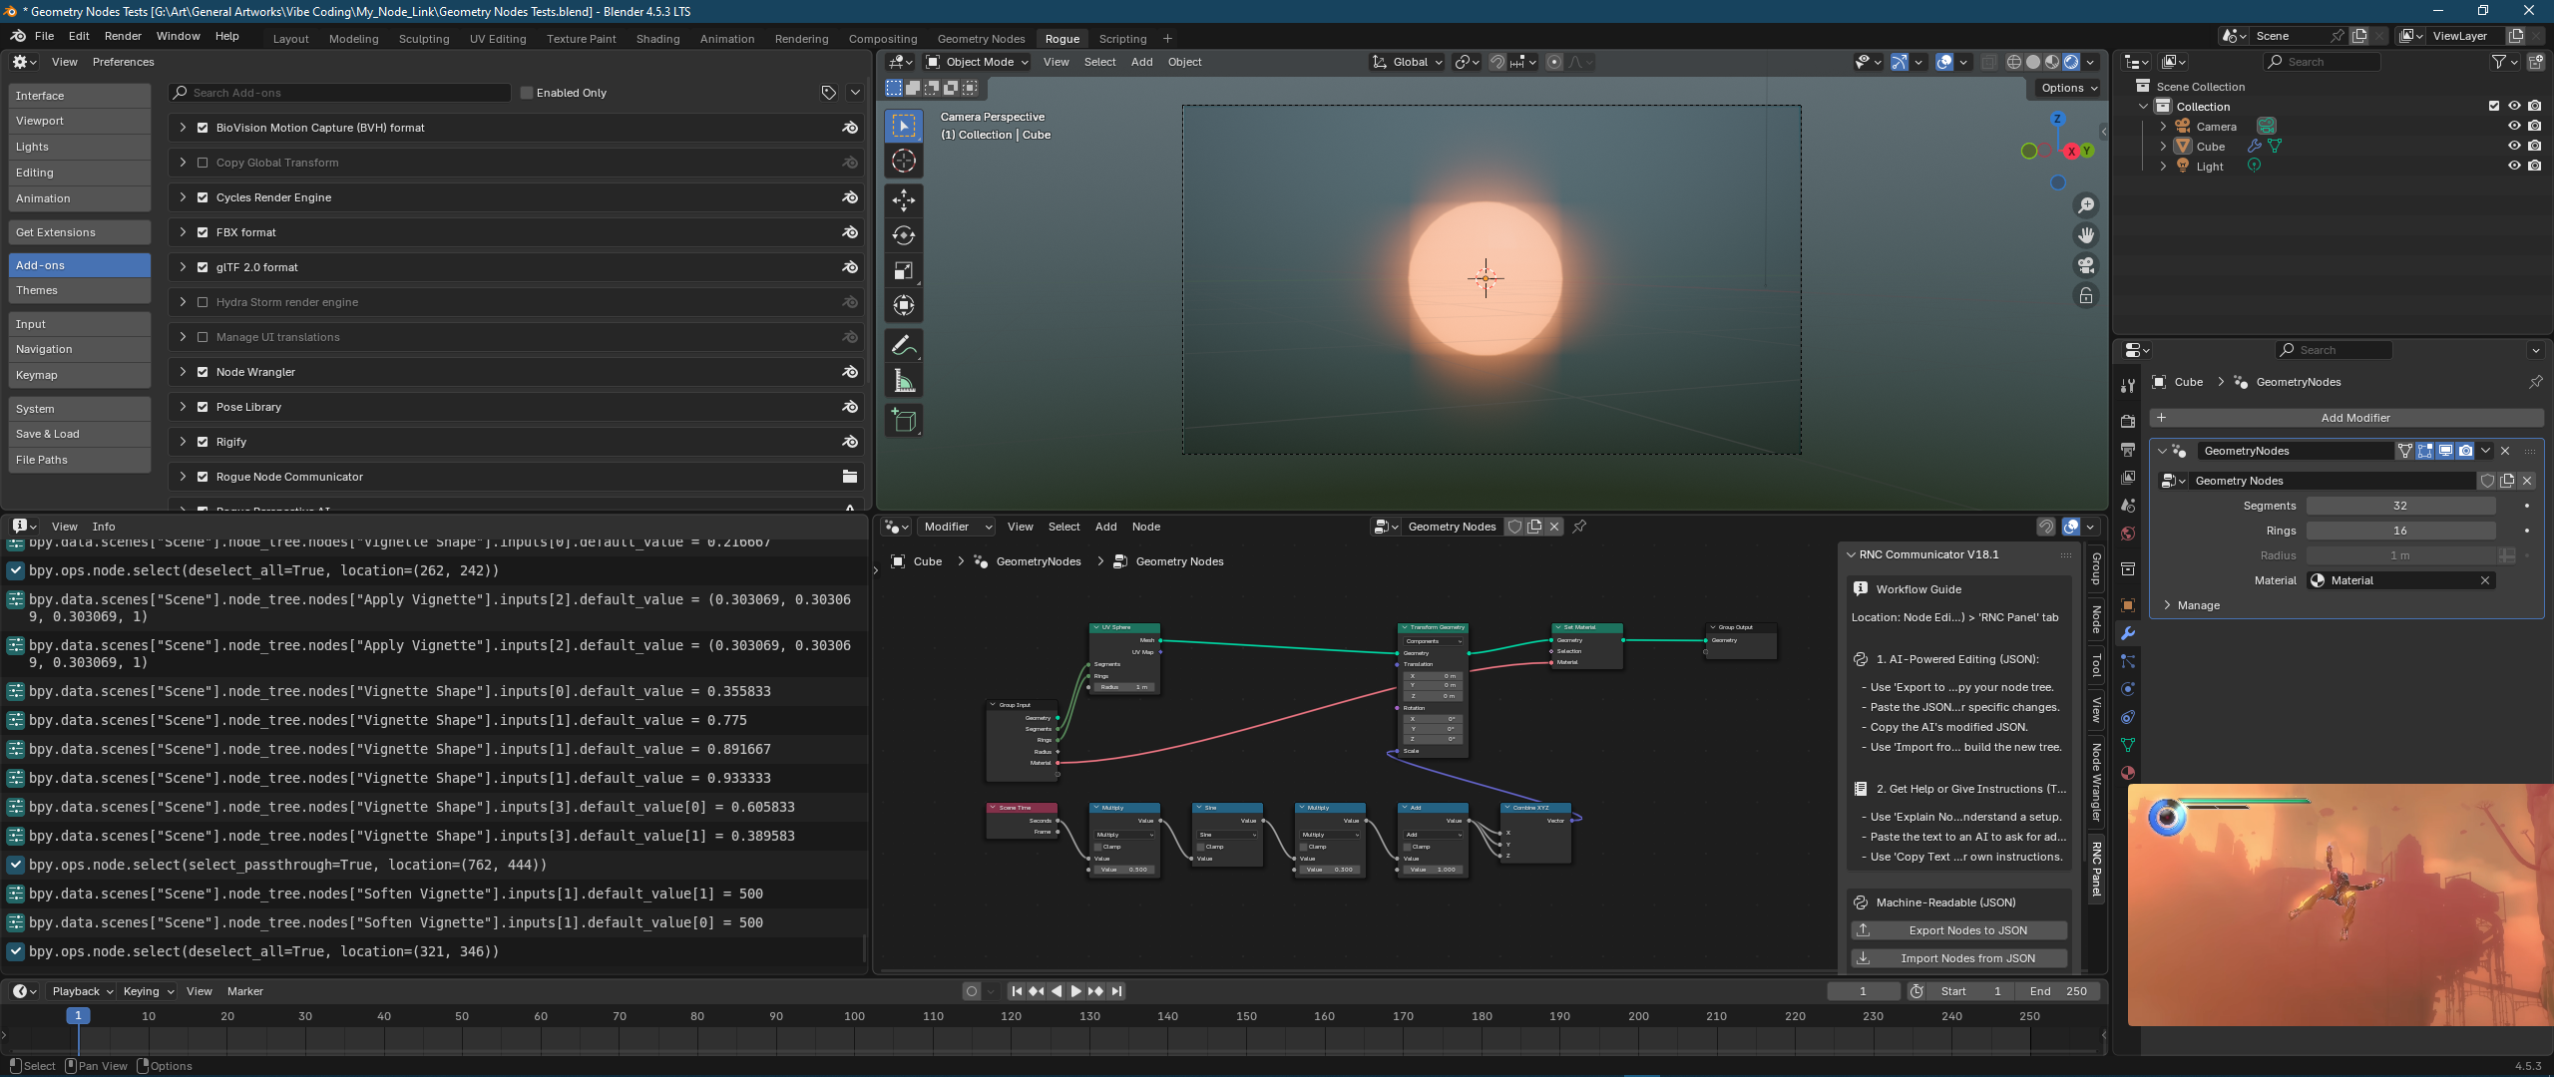Open the Render menu

(123, 36)
